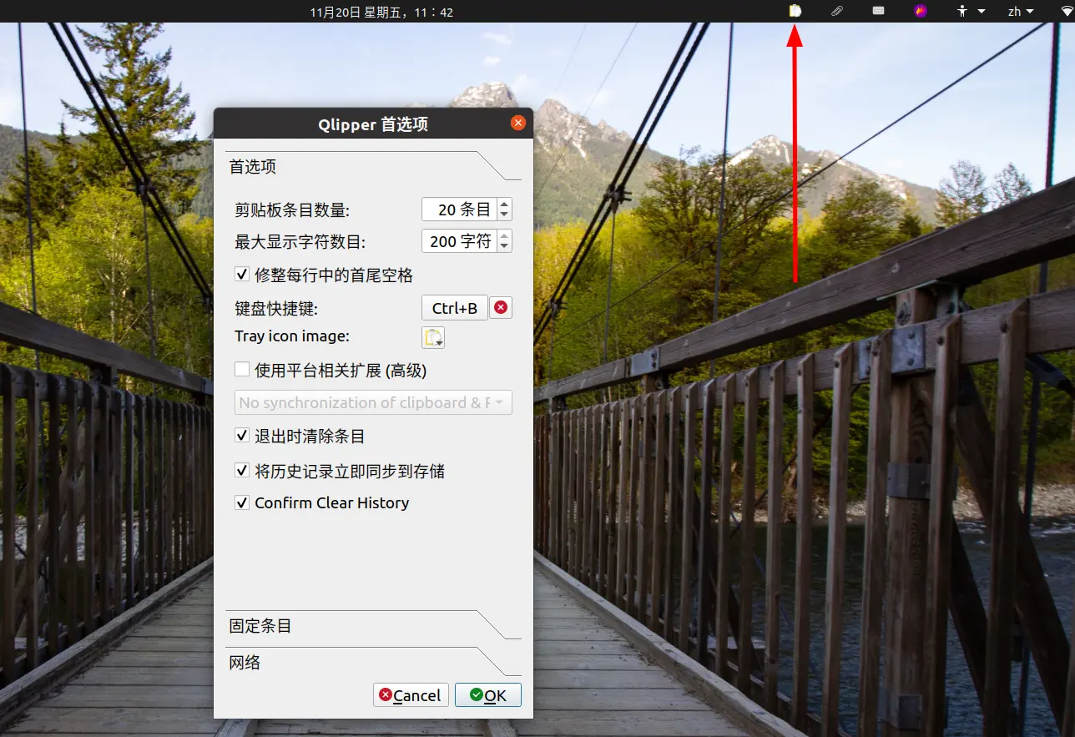Close the Qlipper preferences window
This screenshot has height=737, width=1075.
[x=518, y=124]
